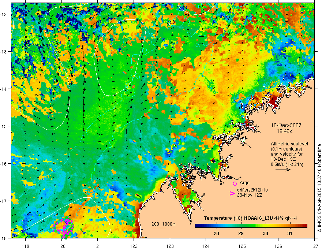
Task: Click the temperature colorbar gradient
Action: [x=251, y=226]
